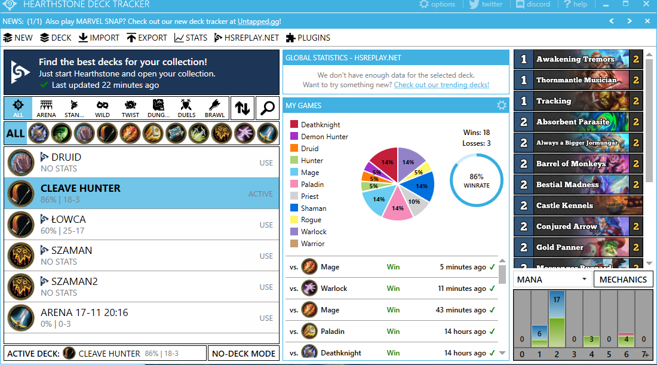657x365 pixels.
Task: Select TWIST game mode filter
Action: pos(130,108)
